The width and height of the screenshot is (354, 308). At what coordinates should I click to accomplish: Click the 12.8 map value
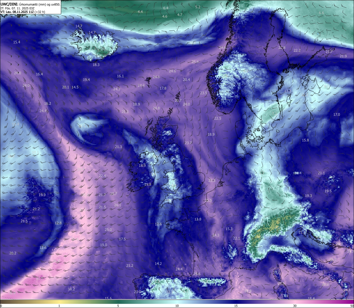[58, 223]
